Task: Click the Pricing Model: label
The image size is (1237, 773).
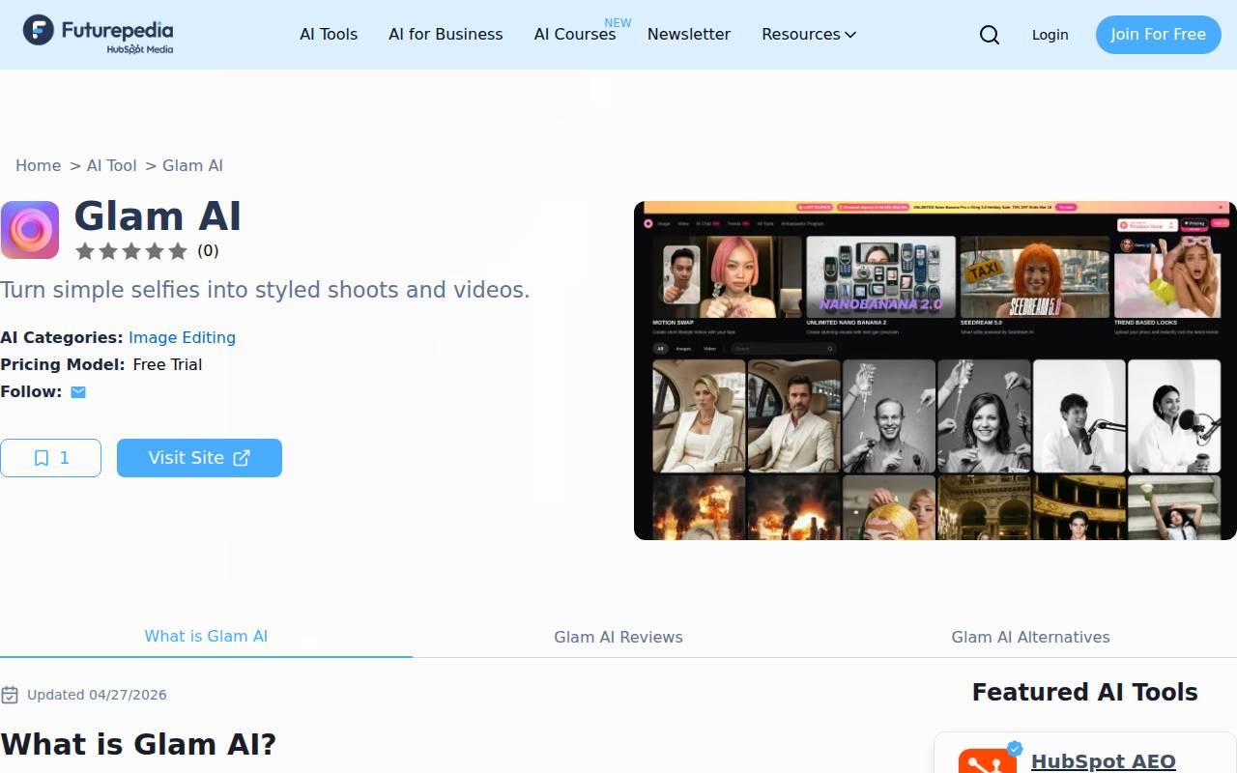Action: [x=63, y=364]
